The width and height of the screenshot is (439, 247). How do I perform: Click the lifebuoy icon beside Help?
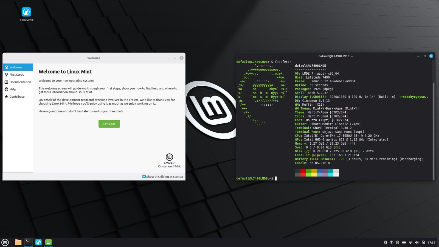tap(6, 89)
